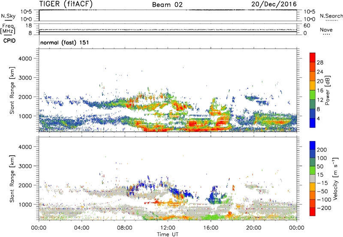
Task: Click the "4000" range label on velocity panel
Action: point(25,147)
